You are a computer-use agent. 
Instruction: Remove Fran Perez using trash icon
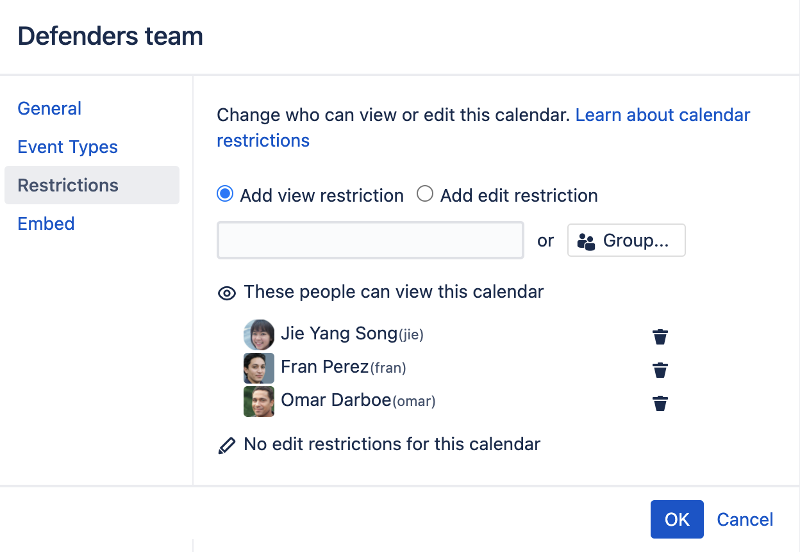[x=660, y=370]
